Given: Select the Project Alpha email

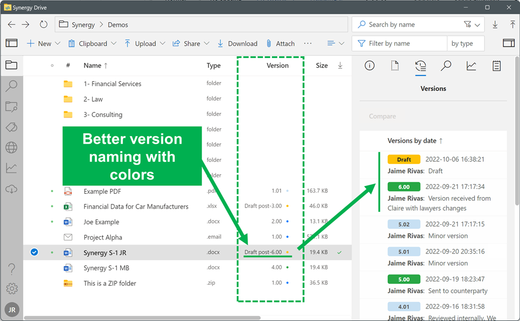Looking at the screenshot, I should point(103,237).
